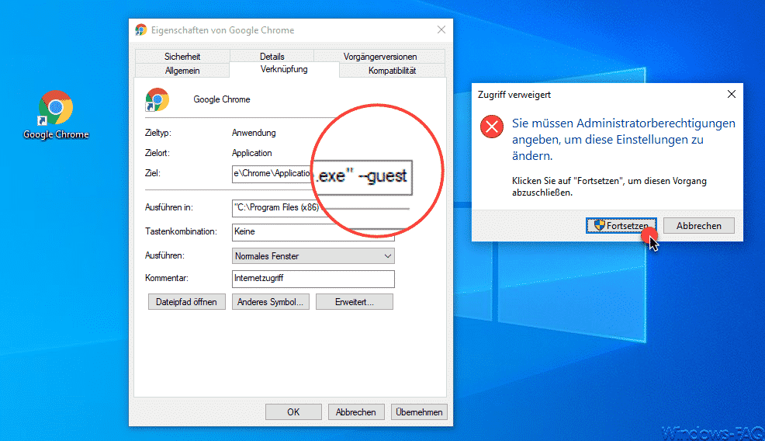This screenshot has height=441, width=765.
Task: Click Abbrechen in the properties window
Action: (355, 411)
